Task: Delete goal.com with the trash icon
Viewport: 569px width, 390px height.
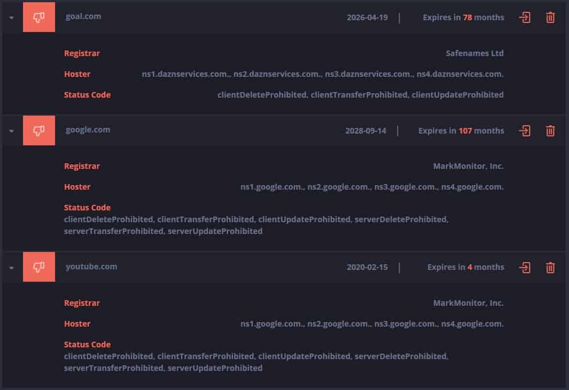Action: click(x=550, y=17)
